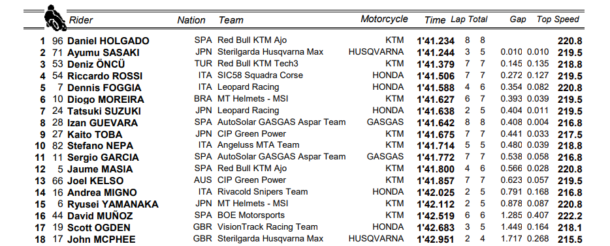
Task: Click Izan GUEVARA's GASGAS motorcycle entry
Action: (x=385, y=122)
